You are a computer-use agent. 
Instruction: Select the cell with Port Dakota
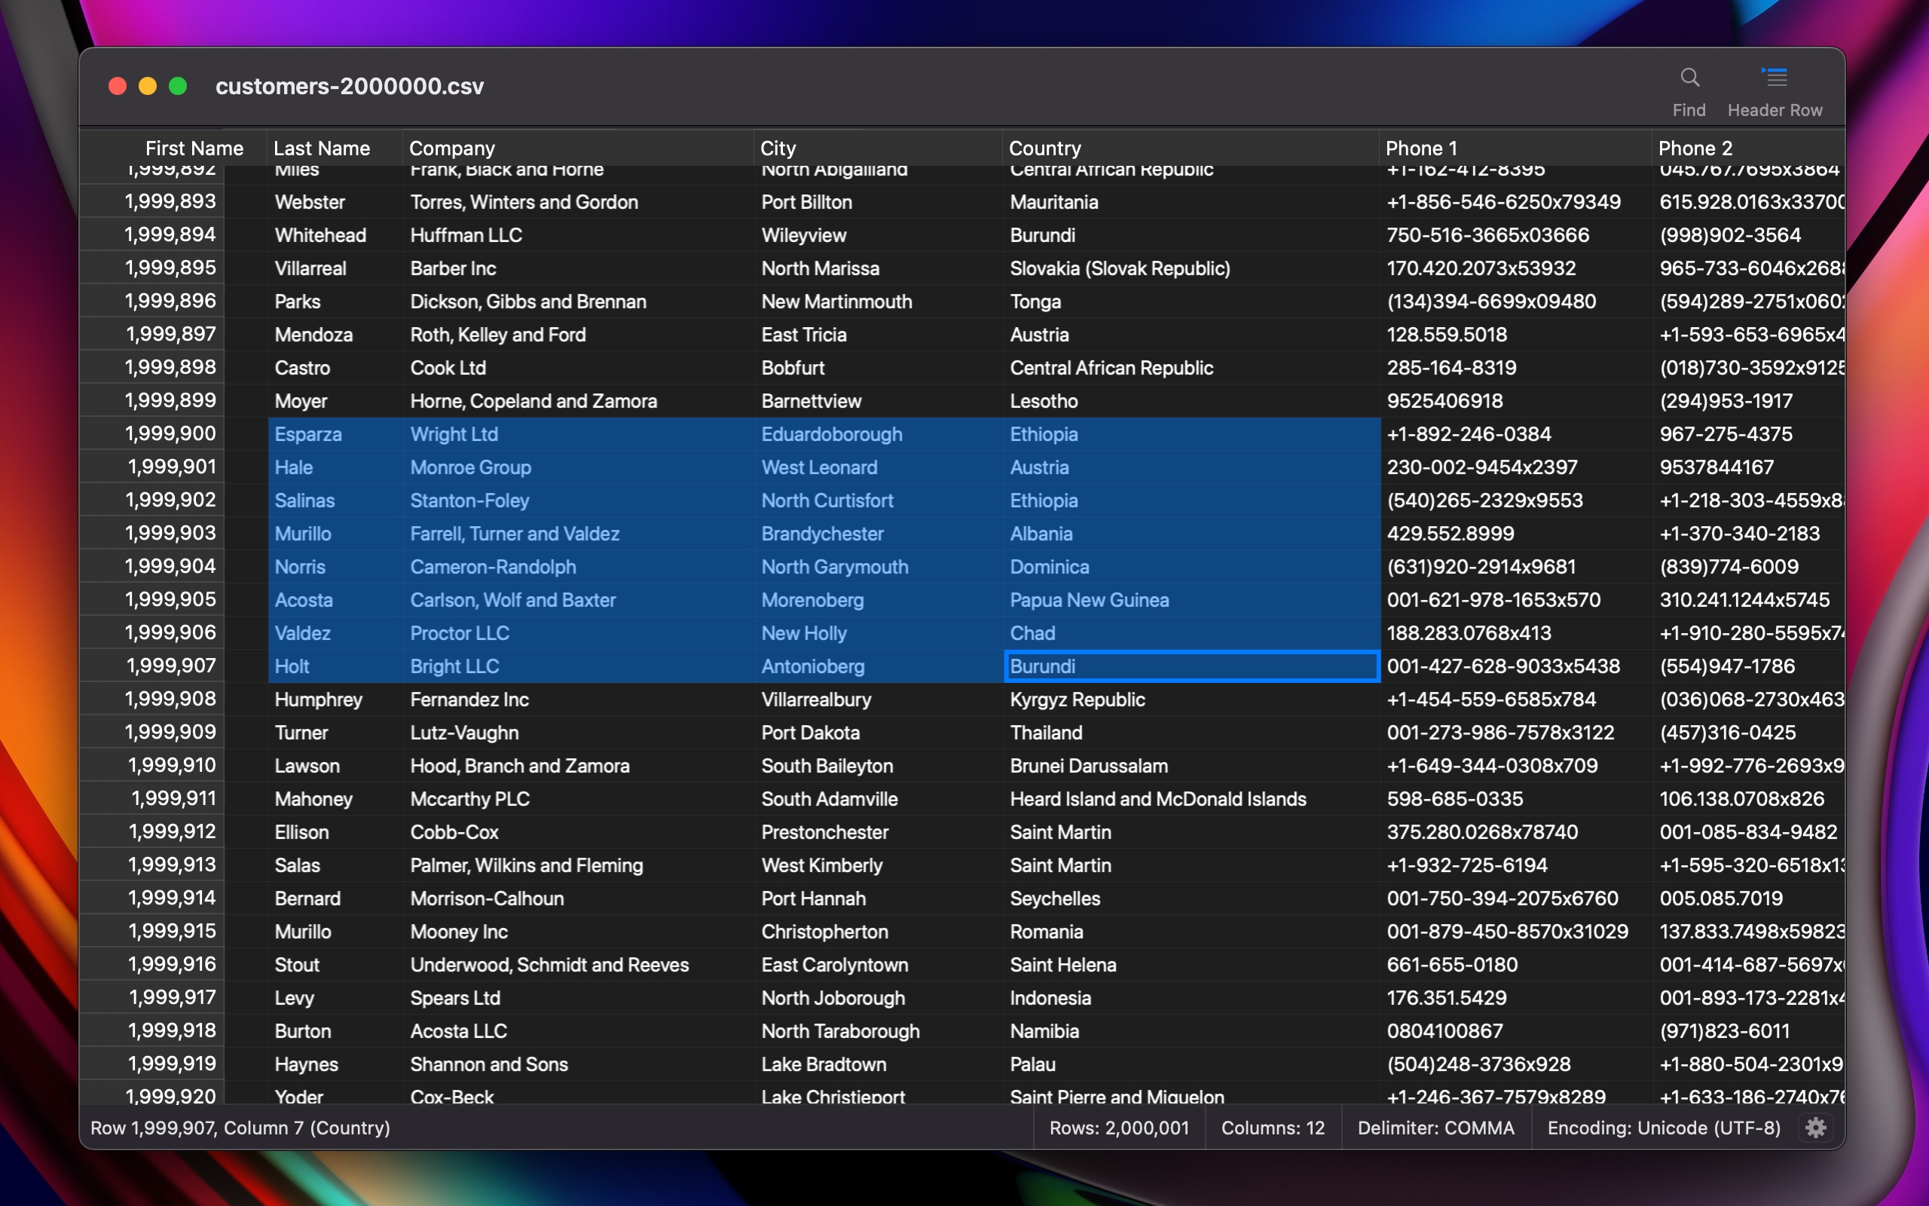click(810, 732)
